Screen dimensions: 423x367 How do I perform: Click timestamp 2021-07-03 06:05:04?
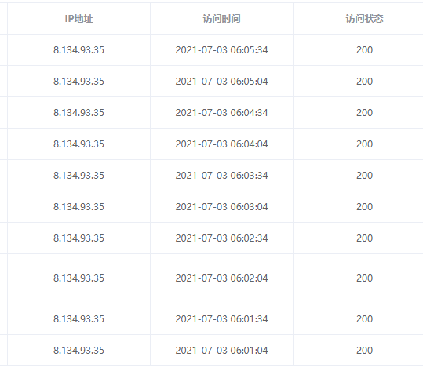221,82
